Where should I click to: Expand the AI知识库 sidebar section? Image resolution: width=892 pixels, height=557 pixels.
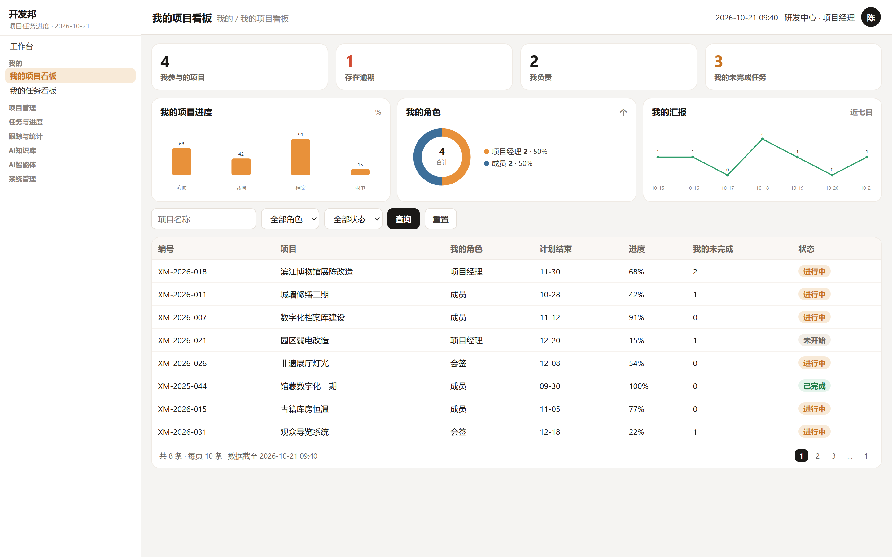click(22, 151)
